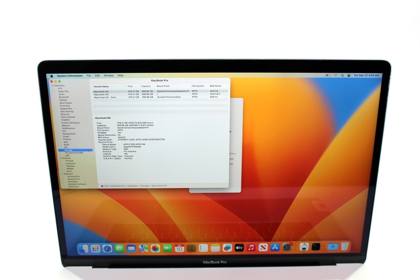Select the highlighted Storage sidebar item
This screenshot has width=420, height=280.
[75, 150]
